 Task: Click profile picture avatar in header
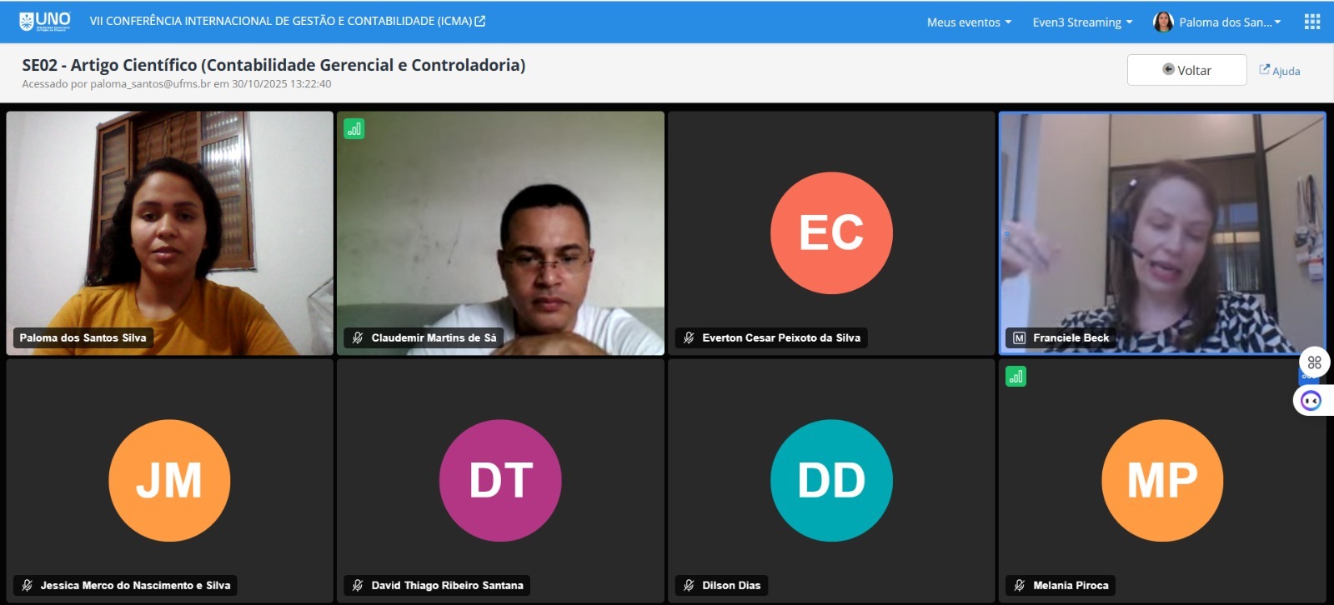(x=1163, y=22)
